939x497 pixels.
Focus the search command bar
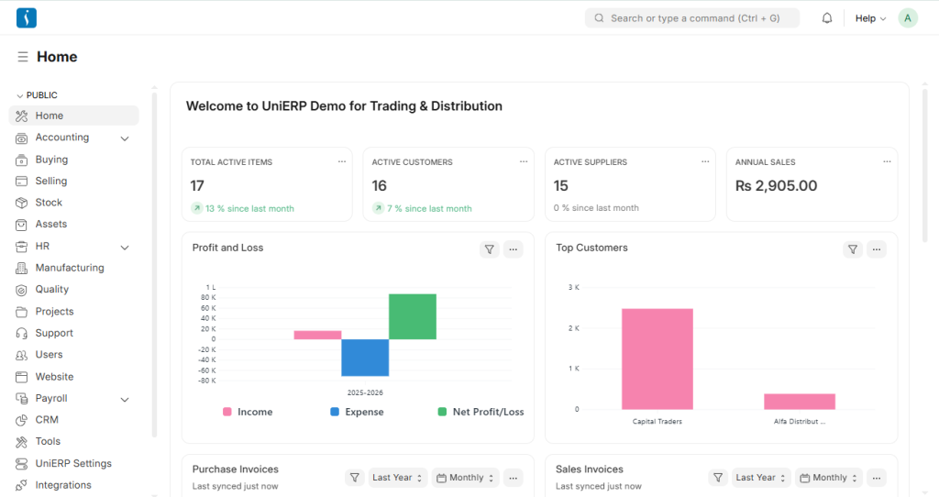(691, 18)
